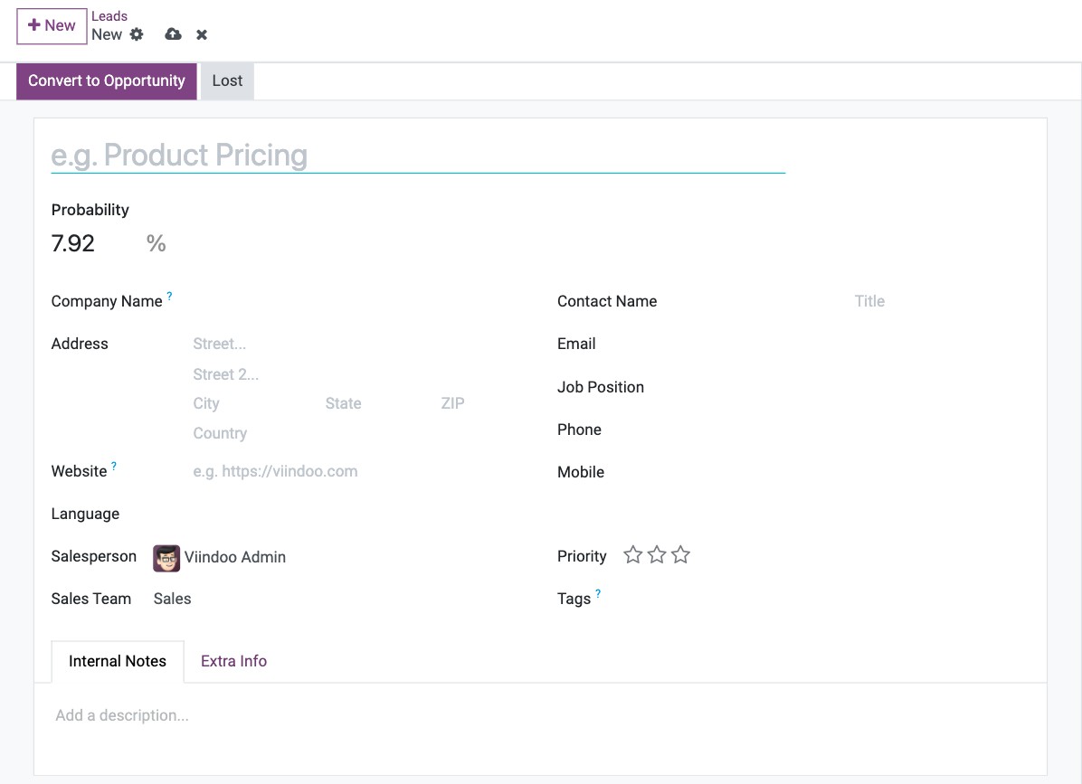Image resolution: width=1082 pixels, height=784 pixels.
Task: Click the Company Name label
Action: (x=106, y=301)
